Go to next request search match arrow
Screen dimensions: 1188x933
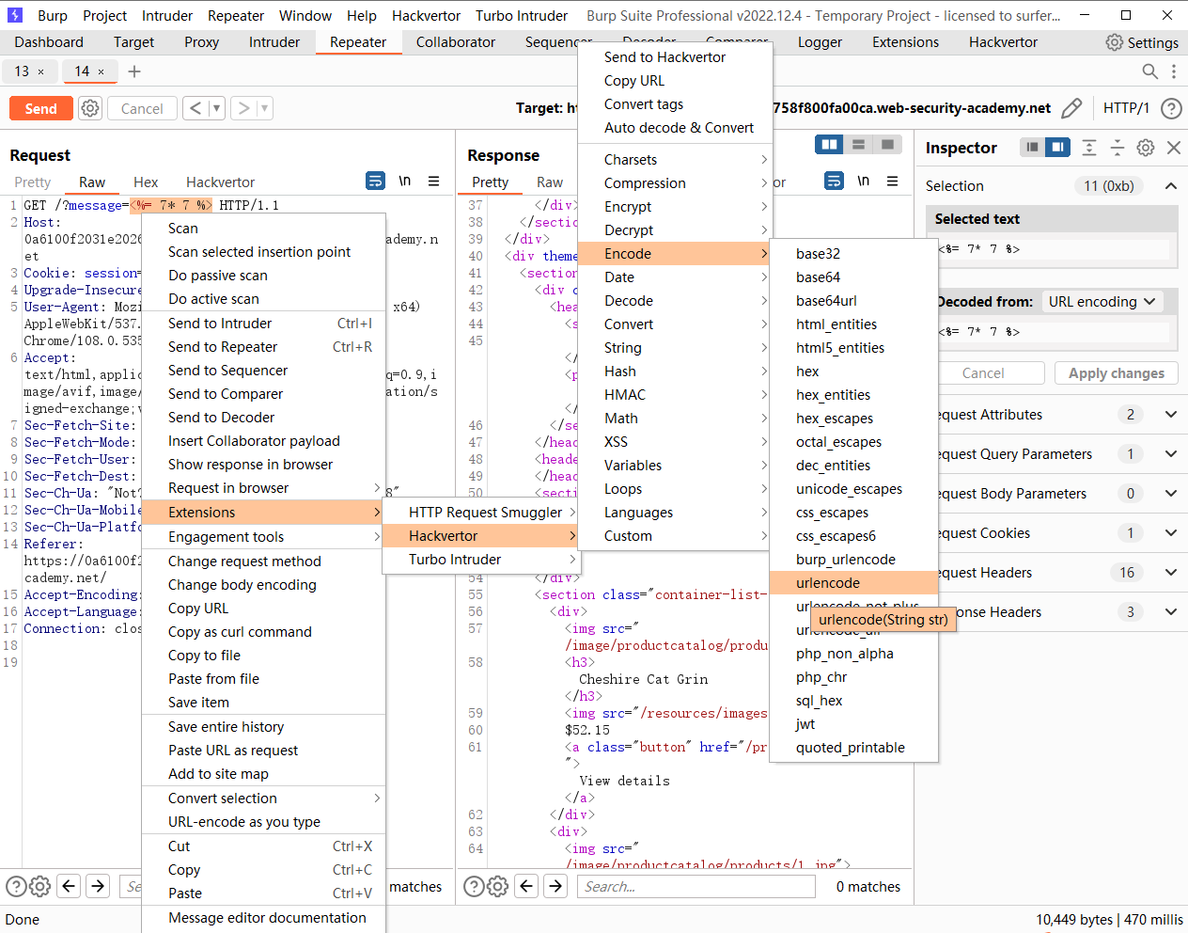click(x=98, y=886)
